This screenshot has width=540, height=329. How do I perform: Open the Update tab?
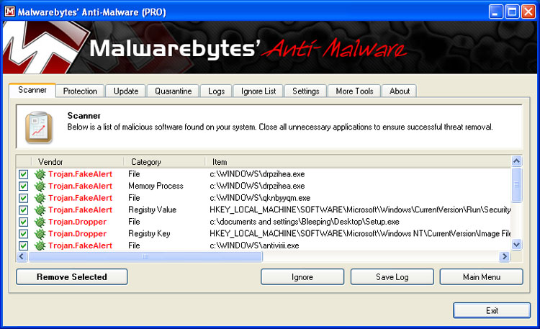point(126,91)
